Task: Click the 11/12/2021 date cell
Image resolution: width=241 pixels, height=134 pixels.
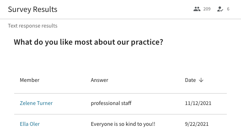Action: pos(198,103)
